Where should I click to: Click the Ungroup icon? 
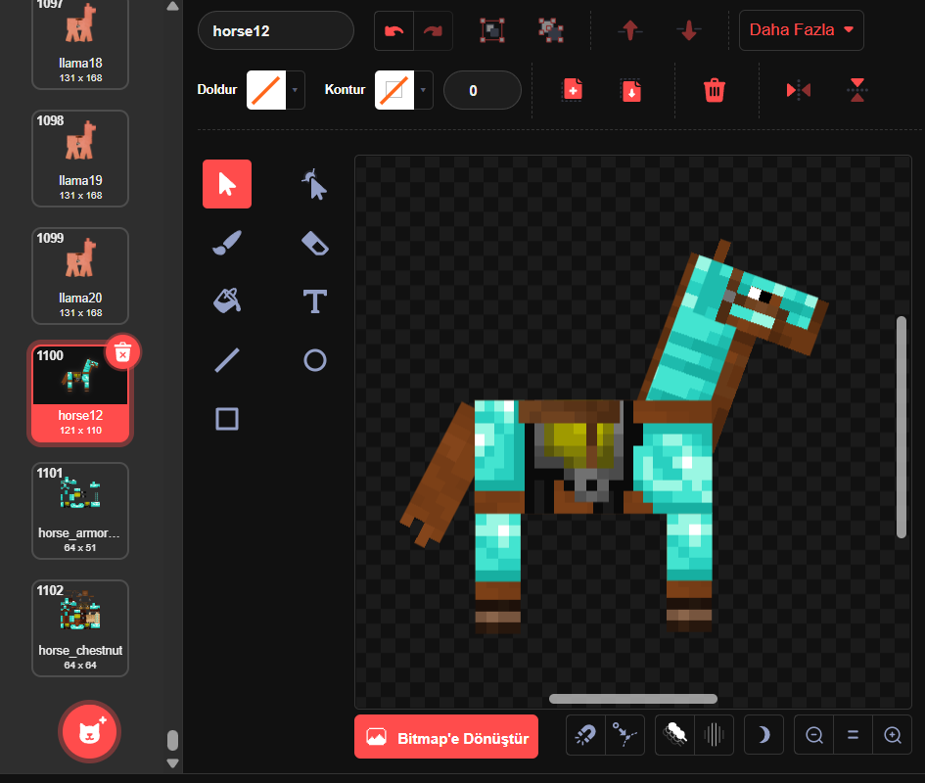click(x=551, y=30)
